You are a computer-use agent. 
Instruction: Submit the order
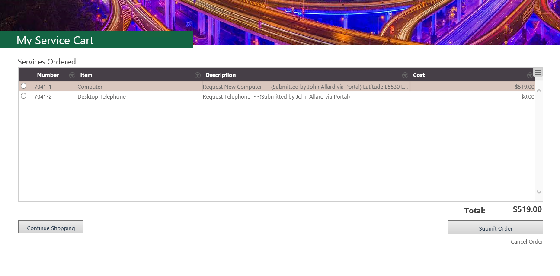click(495, 228)
